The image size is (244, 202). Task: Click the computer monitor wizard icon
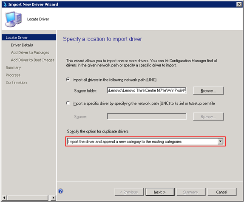coord(13,19)
